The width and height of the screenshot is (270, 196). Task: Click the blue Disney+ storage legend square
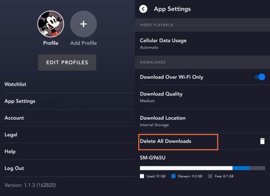click(173, 176)
